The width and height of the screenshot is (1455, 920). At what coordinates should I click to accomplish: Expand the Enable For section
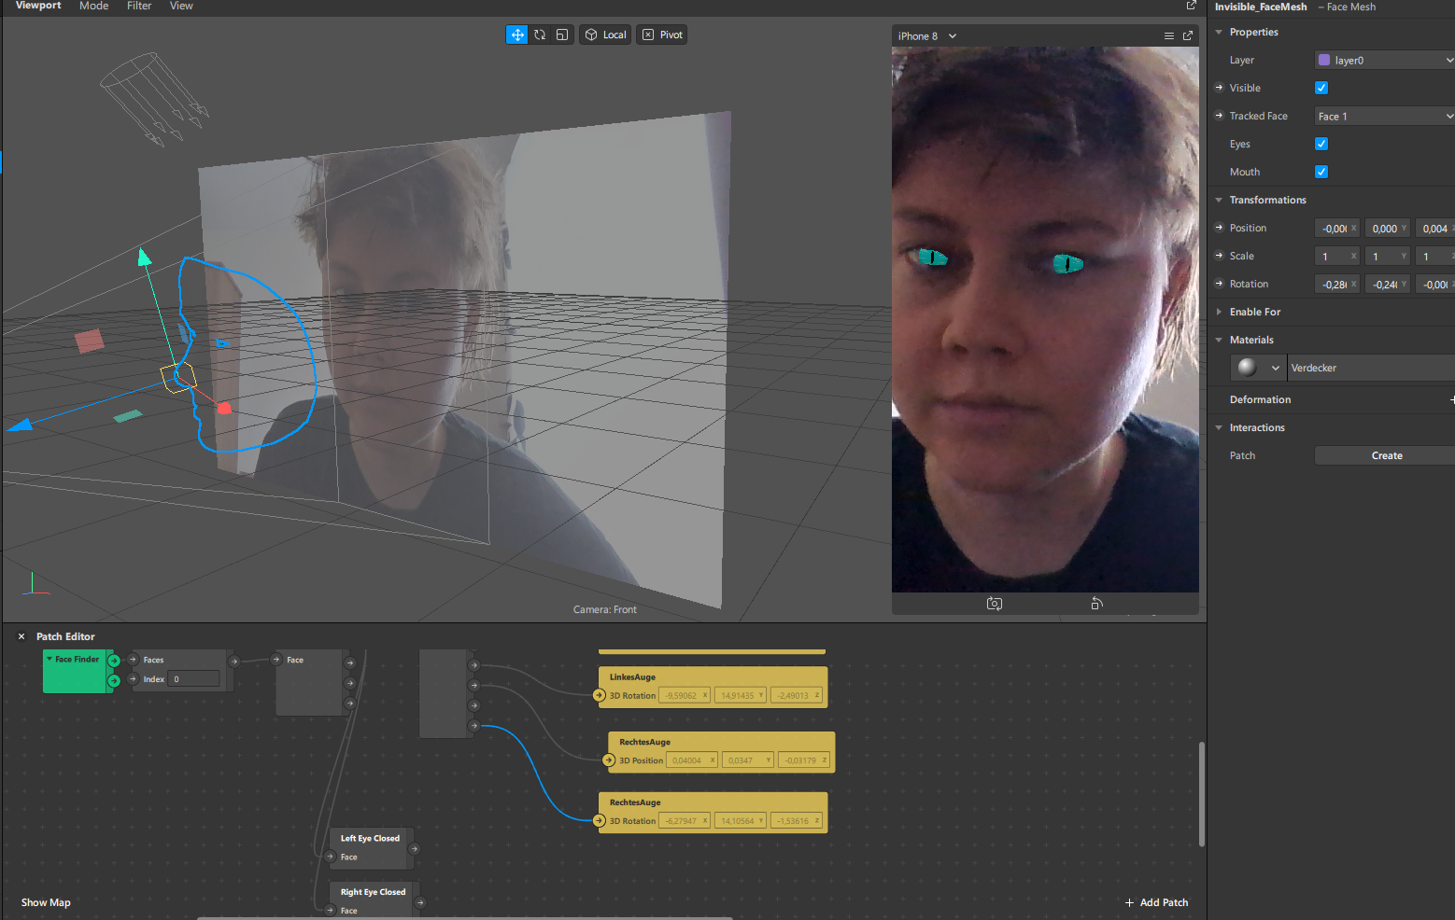[x=1220, y=312]
